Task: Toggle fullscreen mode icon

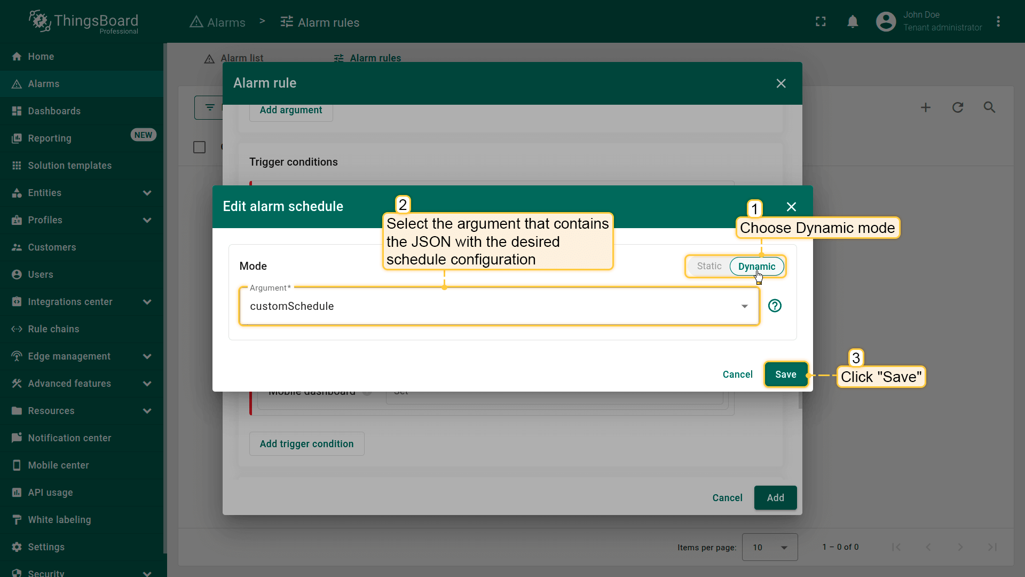Action: (x=821, y=22)
